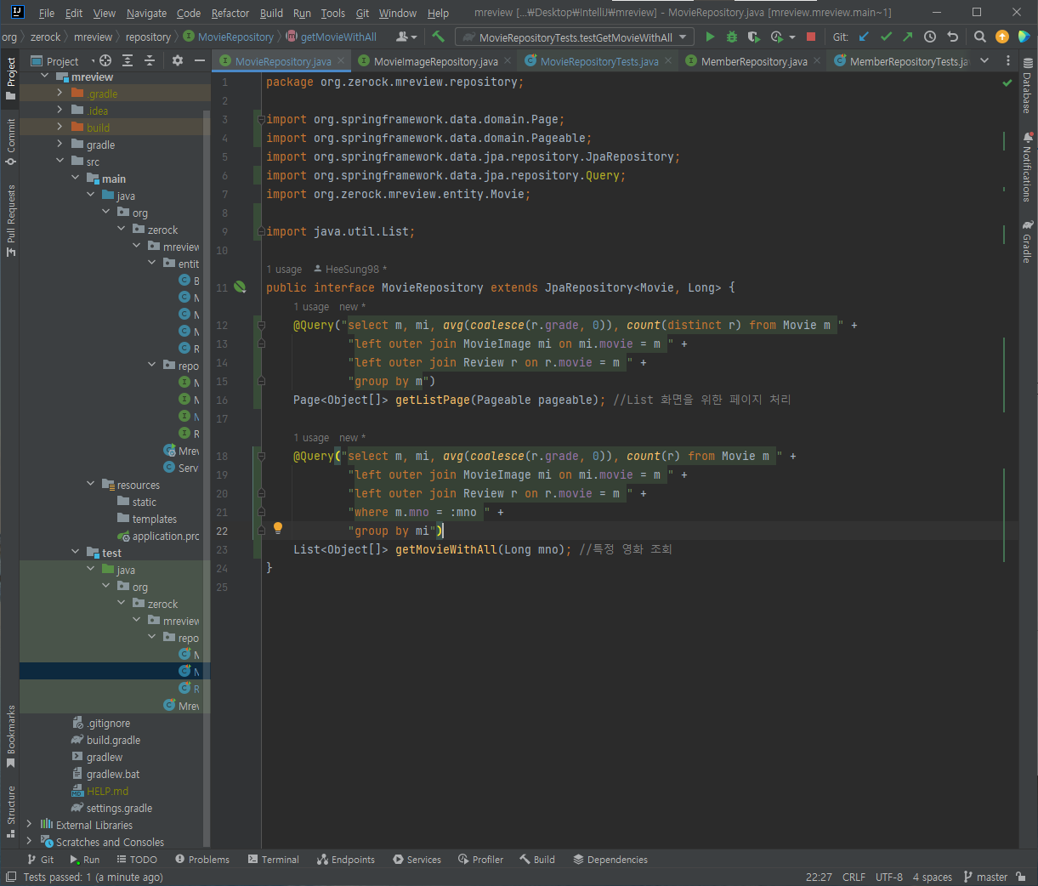This screenshot has width=1038, height=886.
Task: Collapse the resources folder
Action: 90,484
